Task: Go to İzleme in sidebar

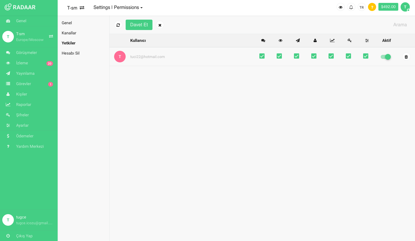Action: tap(22, 63)
